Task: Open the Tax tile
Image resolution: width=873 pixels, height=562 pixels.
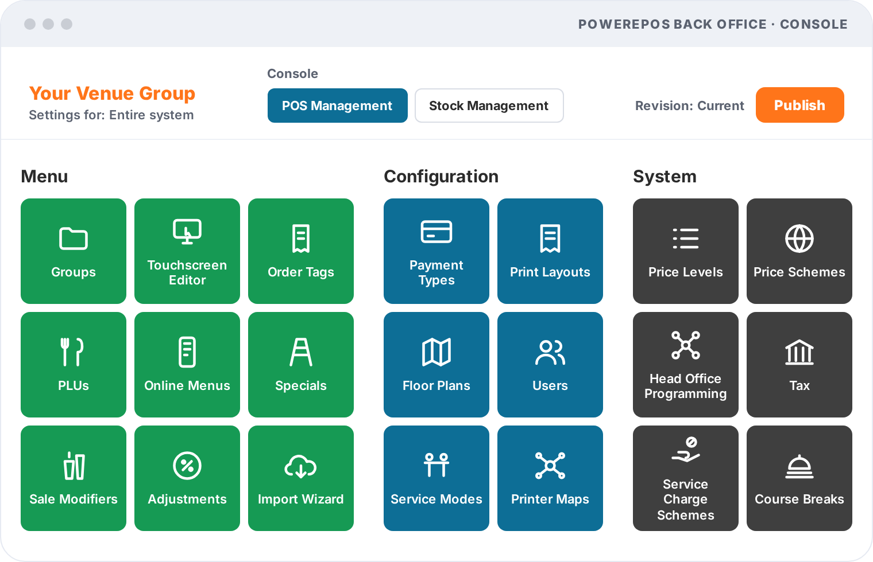Action: [799, 365]
